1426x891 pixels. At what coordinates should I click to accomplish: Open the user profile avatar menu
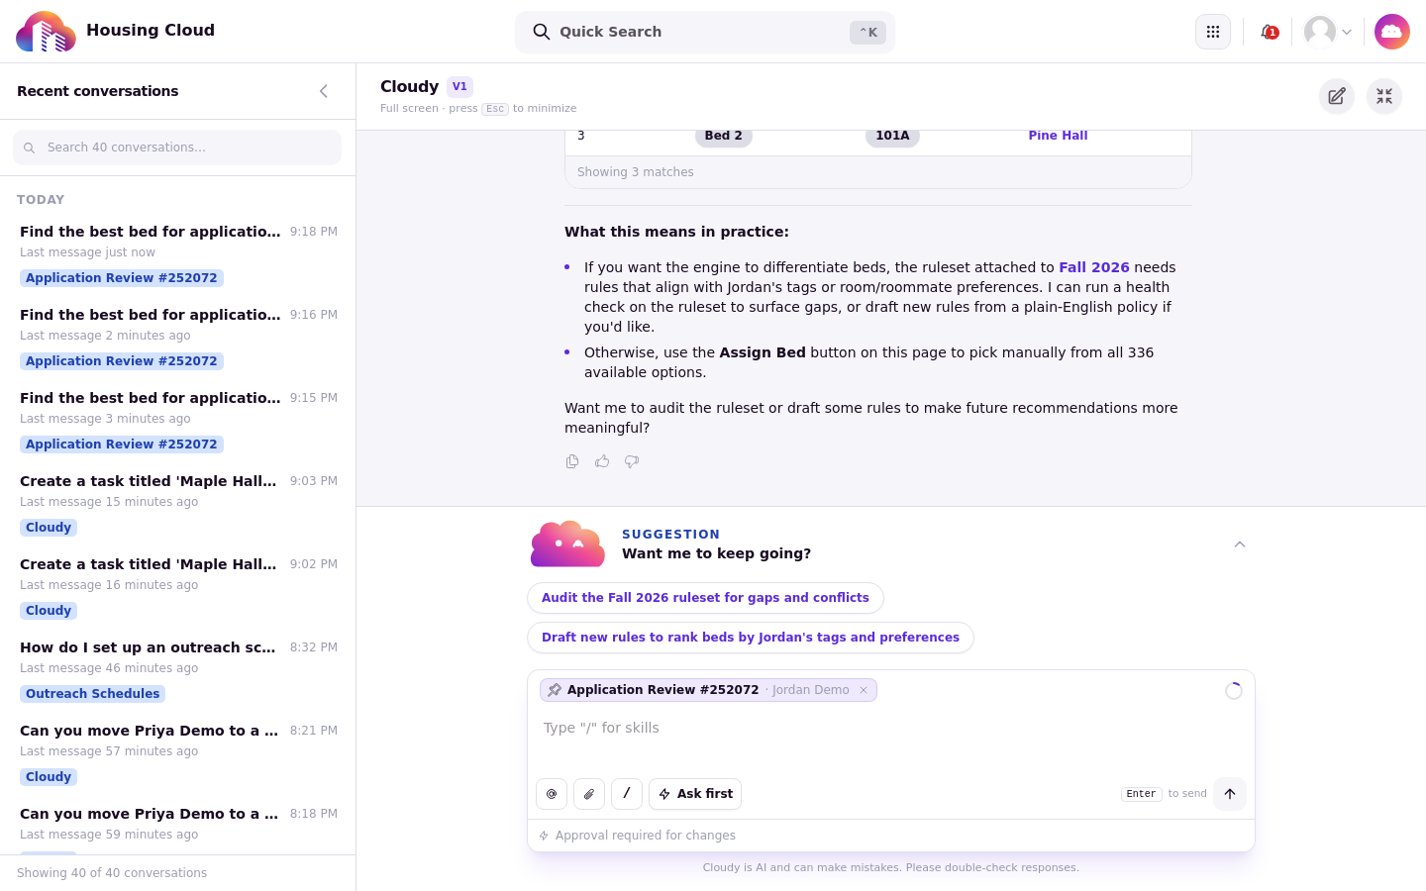coord(1328,32)
